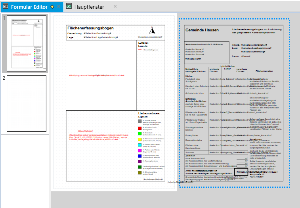Viewport: 300px width, 208px height.
Task: Click the Formular Editor tab form icon
Action: [6, 6]
